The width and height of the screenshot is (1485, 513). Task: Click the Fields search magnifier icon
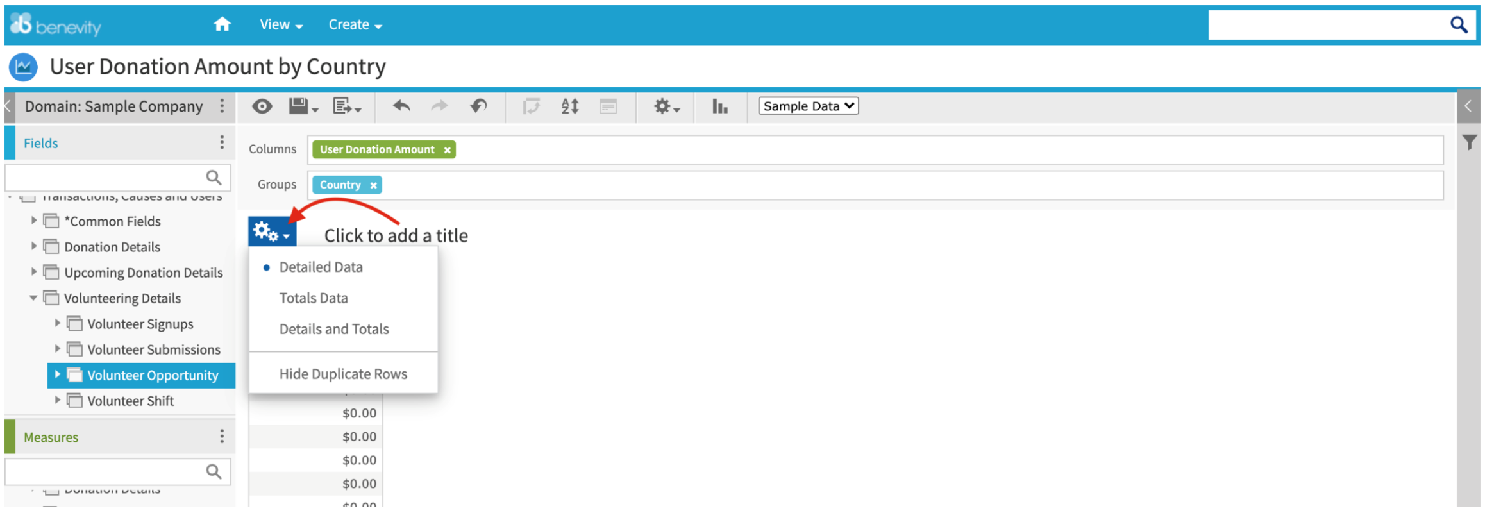214,177
